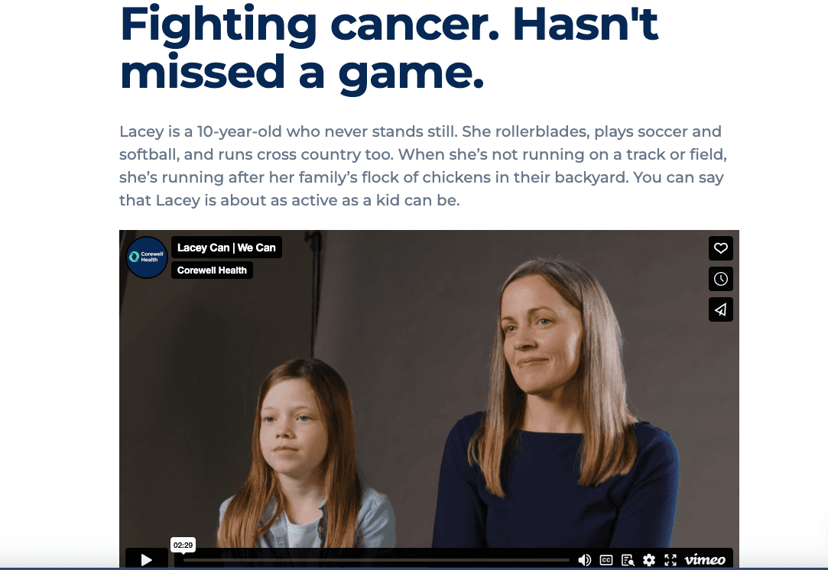Open the 'Lacey Can | We Can' title link

click(x=226, y=248)
